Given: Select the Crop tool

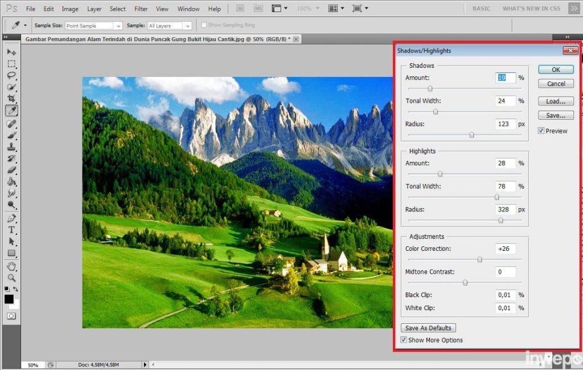Looking at the screenshot, I should [x=11, y=99].
